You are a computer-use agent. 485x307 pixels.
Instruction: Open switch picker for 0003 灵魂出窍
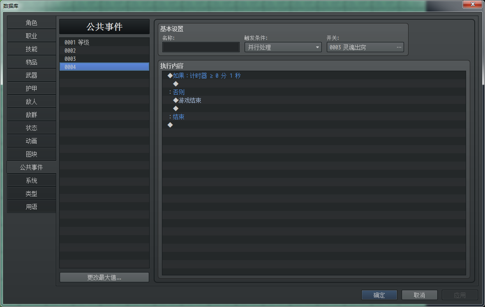[x=365, y=47]
